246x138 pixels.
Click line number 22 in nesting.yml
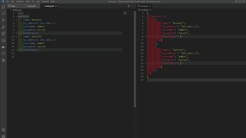click(13, 57)
